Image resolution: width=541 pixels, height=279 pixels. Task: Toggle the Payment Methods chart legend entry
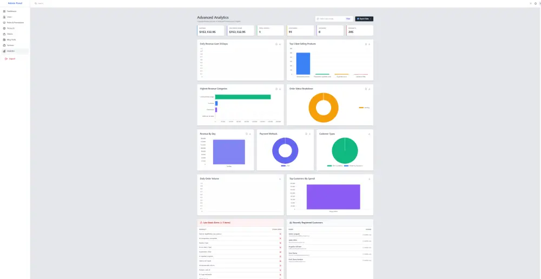[285, 166]
